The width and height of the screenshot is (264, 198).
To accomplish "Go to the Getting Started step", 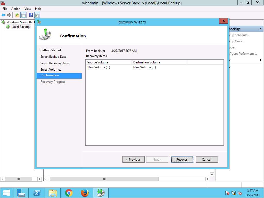I will [x=51, y=50].
